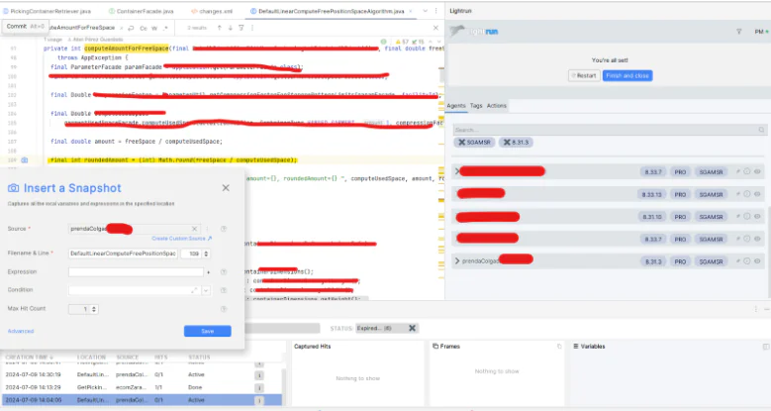The width and height of the screenshot is (771, 411).
Task: Click the help icon next to Max Hit Count
Action: coord(224,309)
